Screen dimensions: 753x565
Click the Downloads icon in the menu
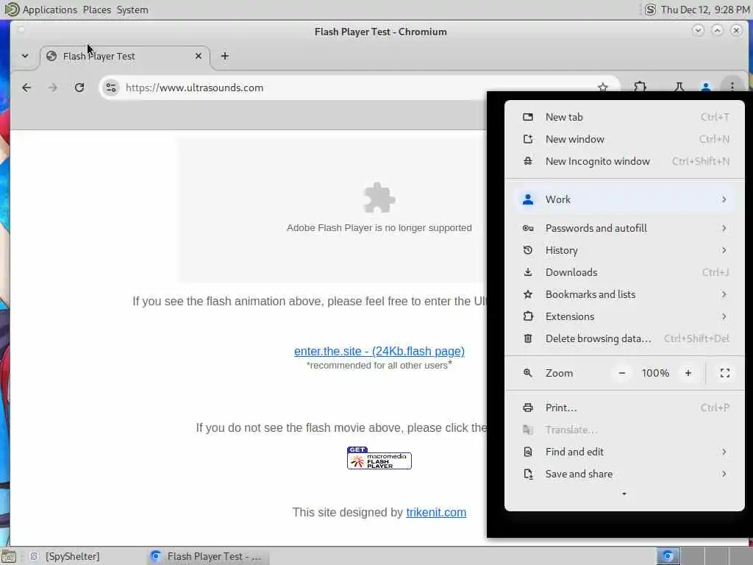pos(528,272)
